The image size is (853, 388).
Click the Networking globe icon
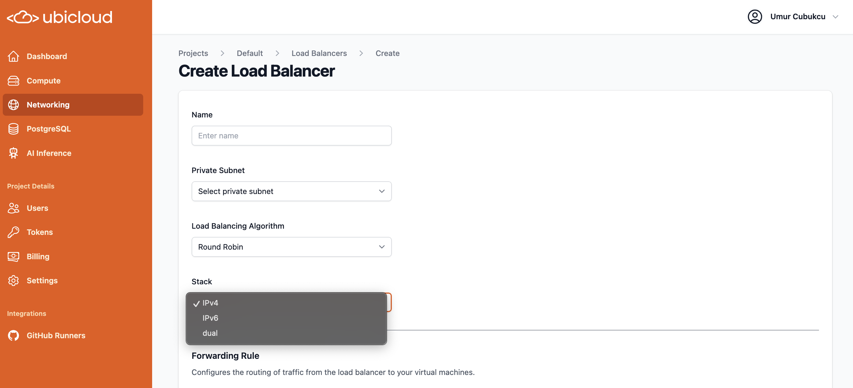pyautogui.click(x=13, y=105)
